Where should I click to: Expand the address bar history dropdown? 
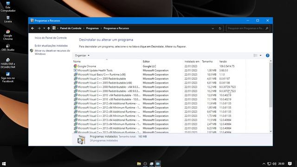(x=213, y=28)
